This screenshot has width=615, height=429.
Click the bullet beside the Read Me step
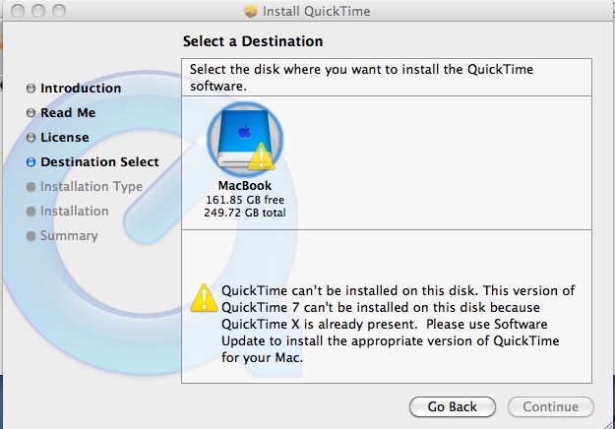(31, 113)
